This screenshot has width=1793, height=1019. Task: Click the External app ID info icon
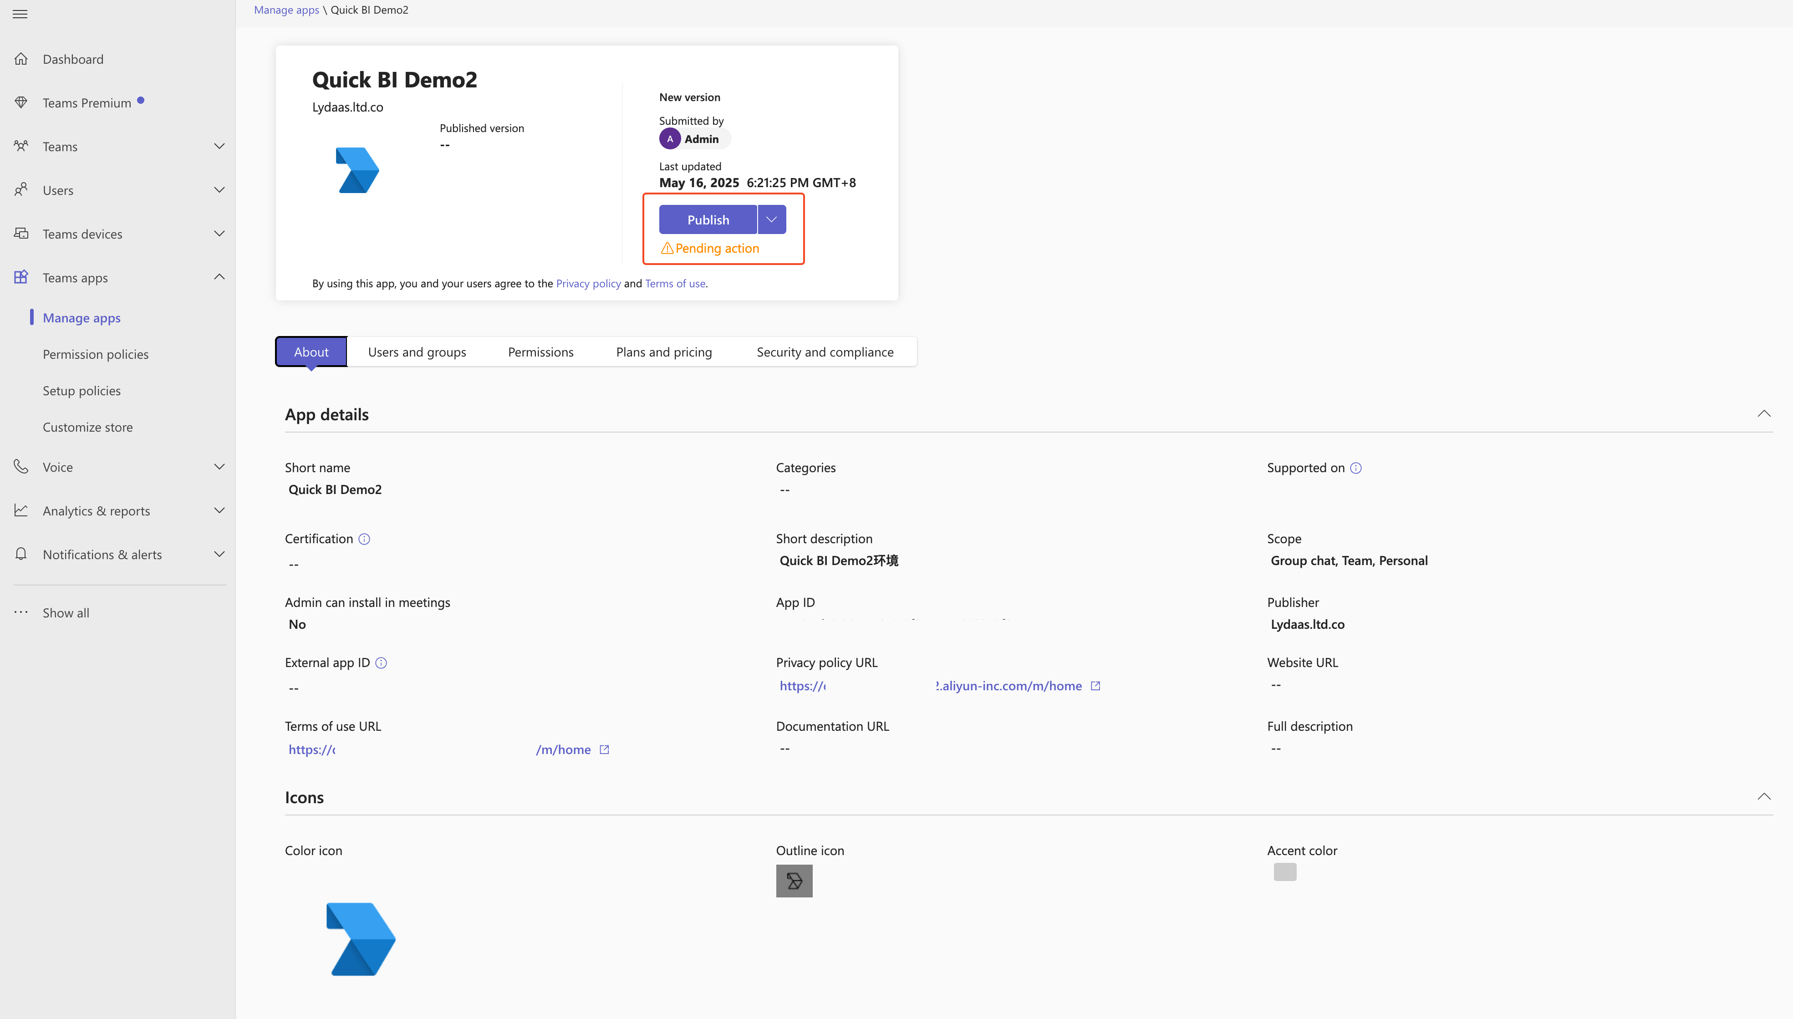[x=381, y=663]
